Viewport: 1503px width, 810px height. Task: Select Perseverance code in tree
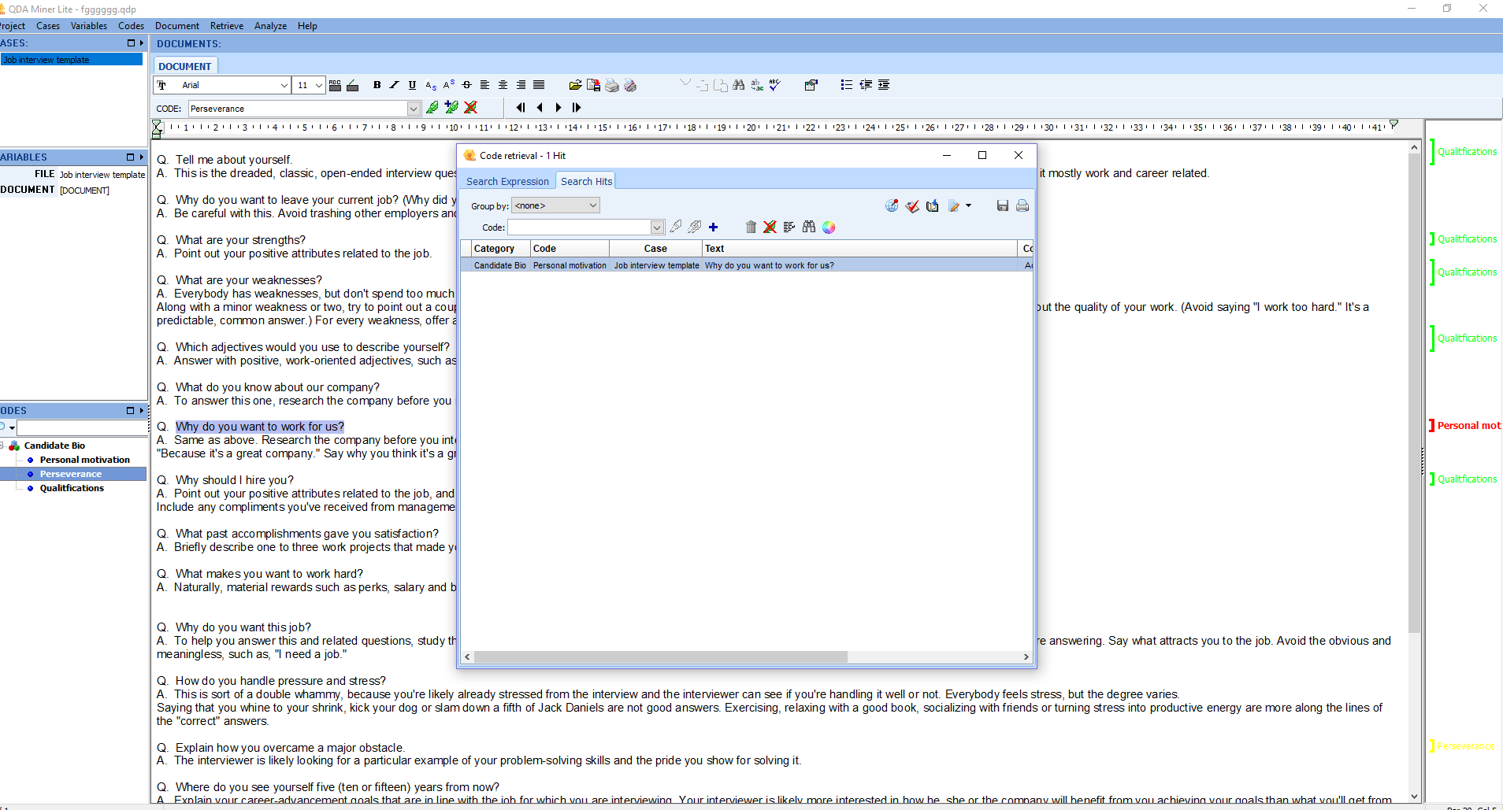71,474
